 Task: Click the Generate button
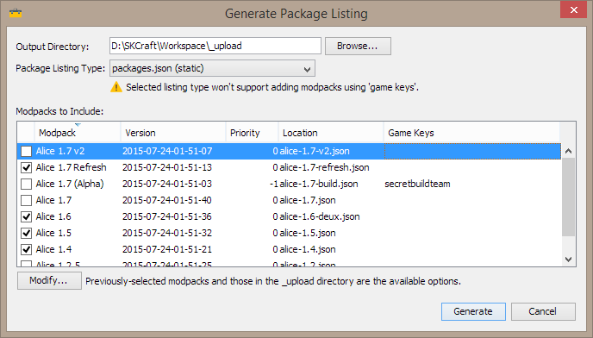(473, 311)
